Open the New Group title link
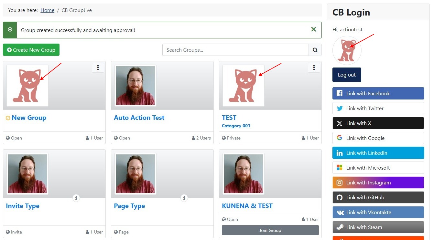 click(29, 118)
